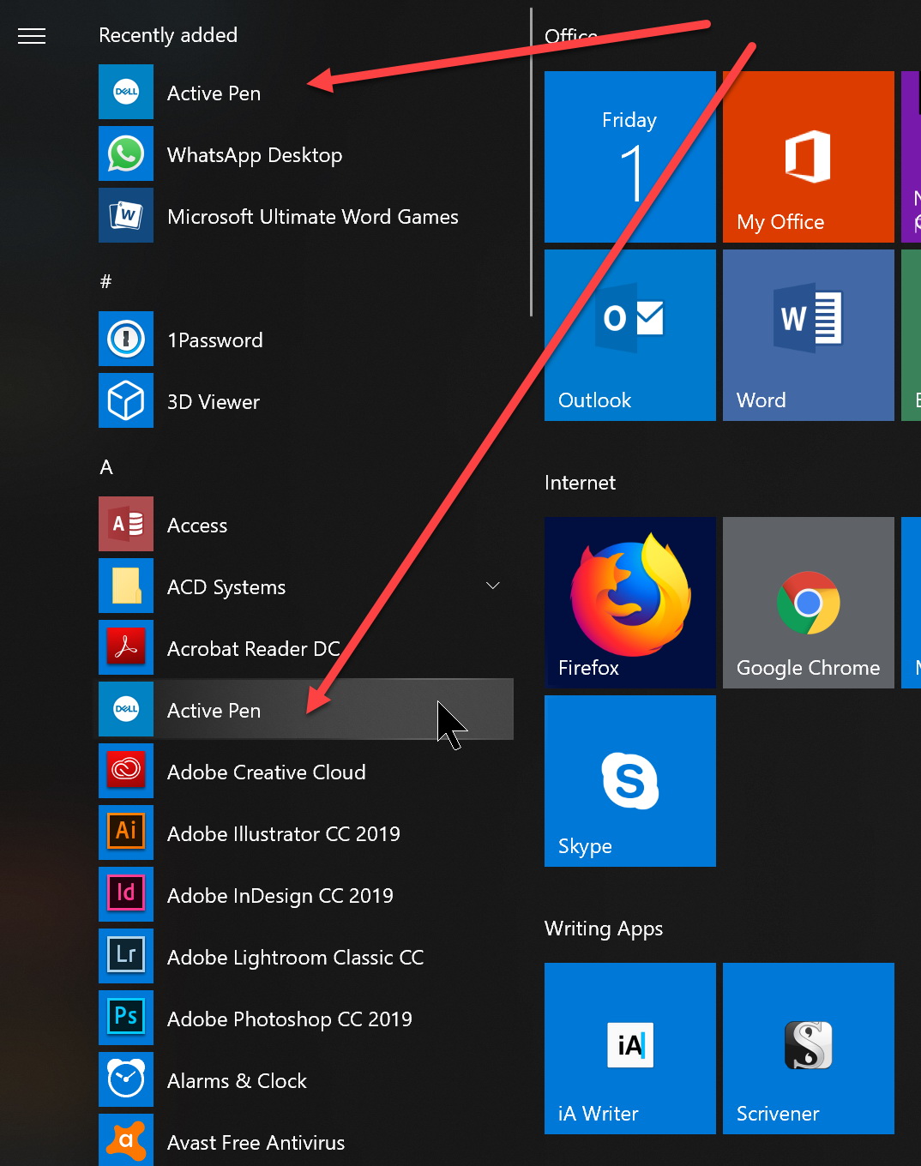Click the Adobe Creative Cloud label

coord(267,772)
